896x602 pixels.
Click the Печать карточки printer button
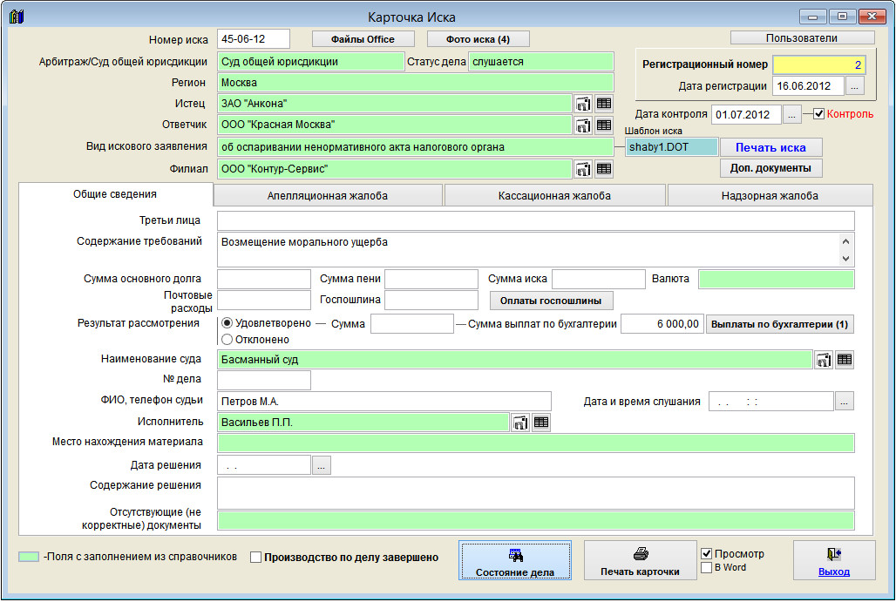(640, 560)
